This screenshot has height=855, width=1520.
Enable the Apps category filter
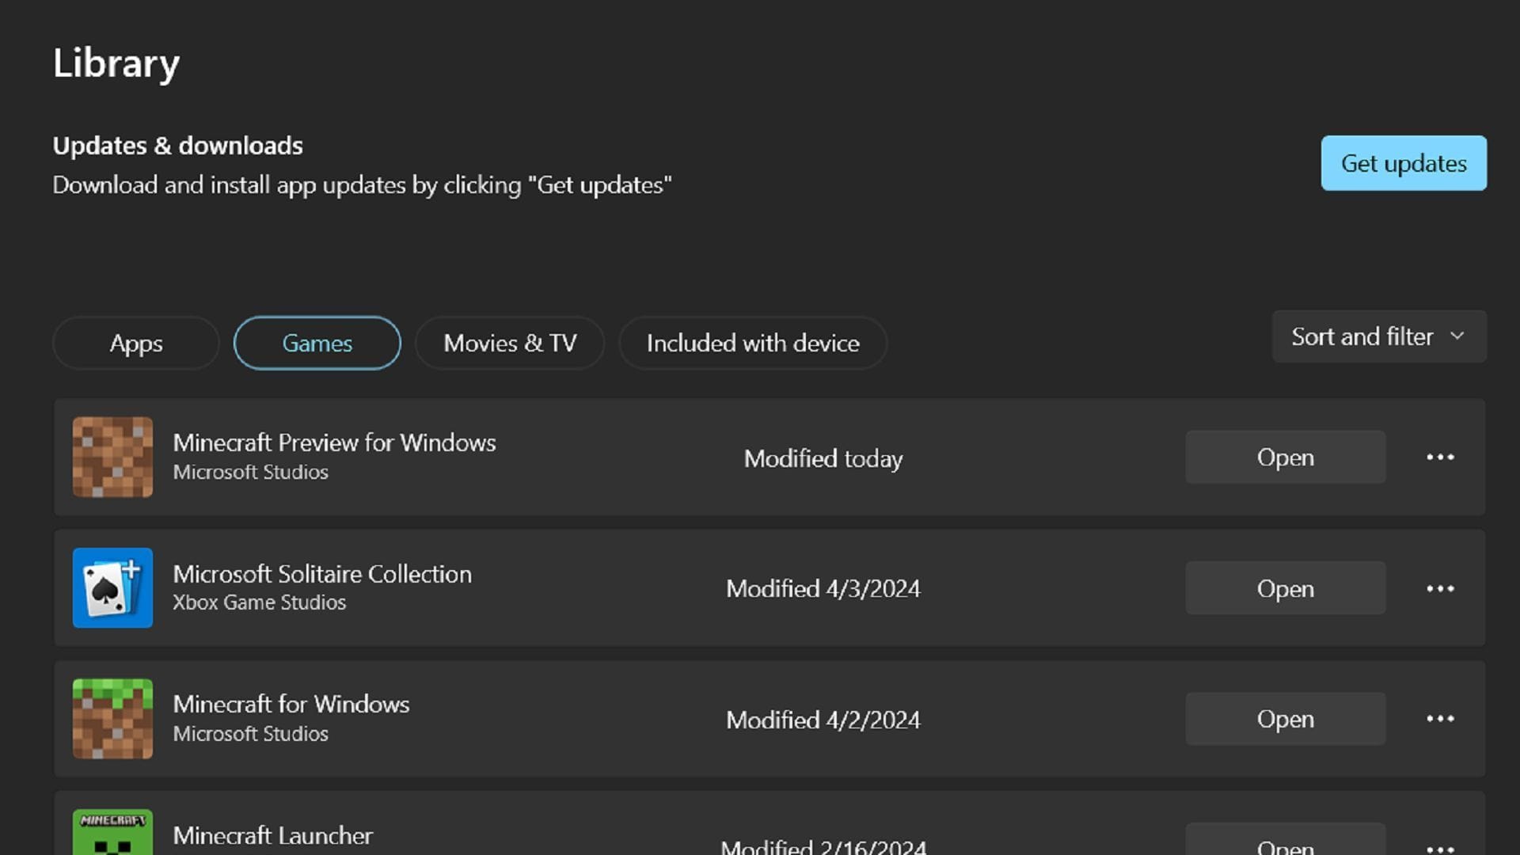tap(135, 343)
